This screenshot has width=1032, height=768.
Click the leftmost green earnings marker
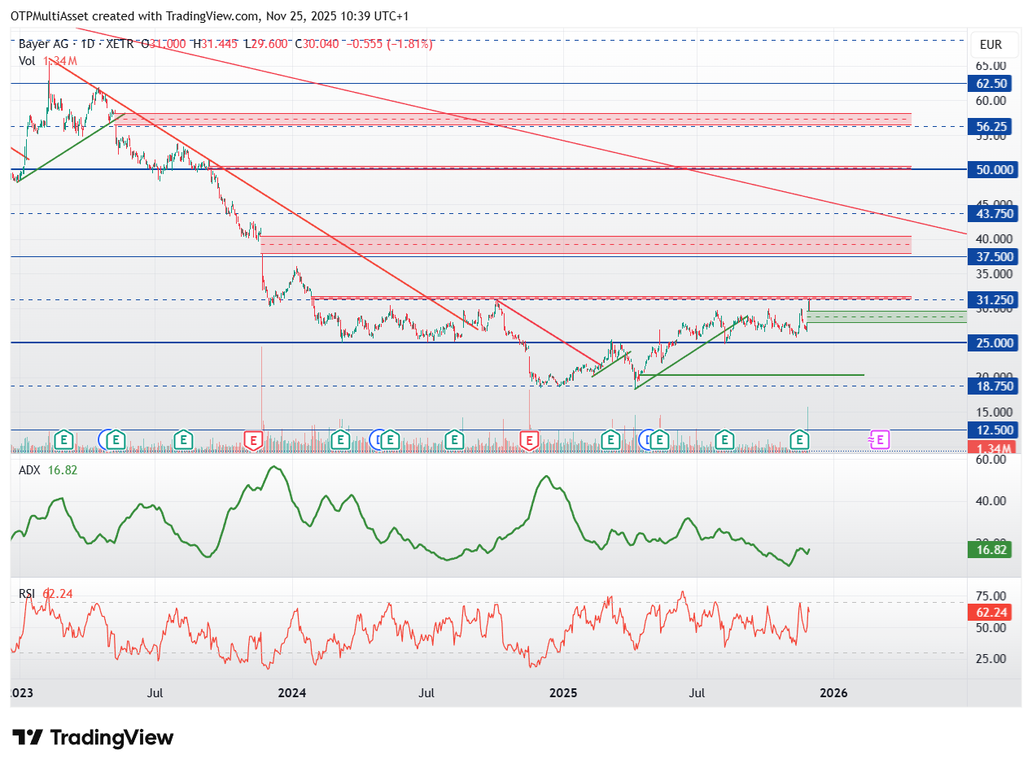click(63, 440)
